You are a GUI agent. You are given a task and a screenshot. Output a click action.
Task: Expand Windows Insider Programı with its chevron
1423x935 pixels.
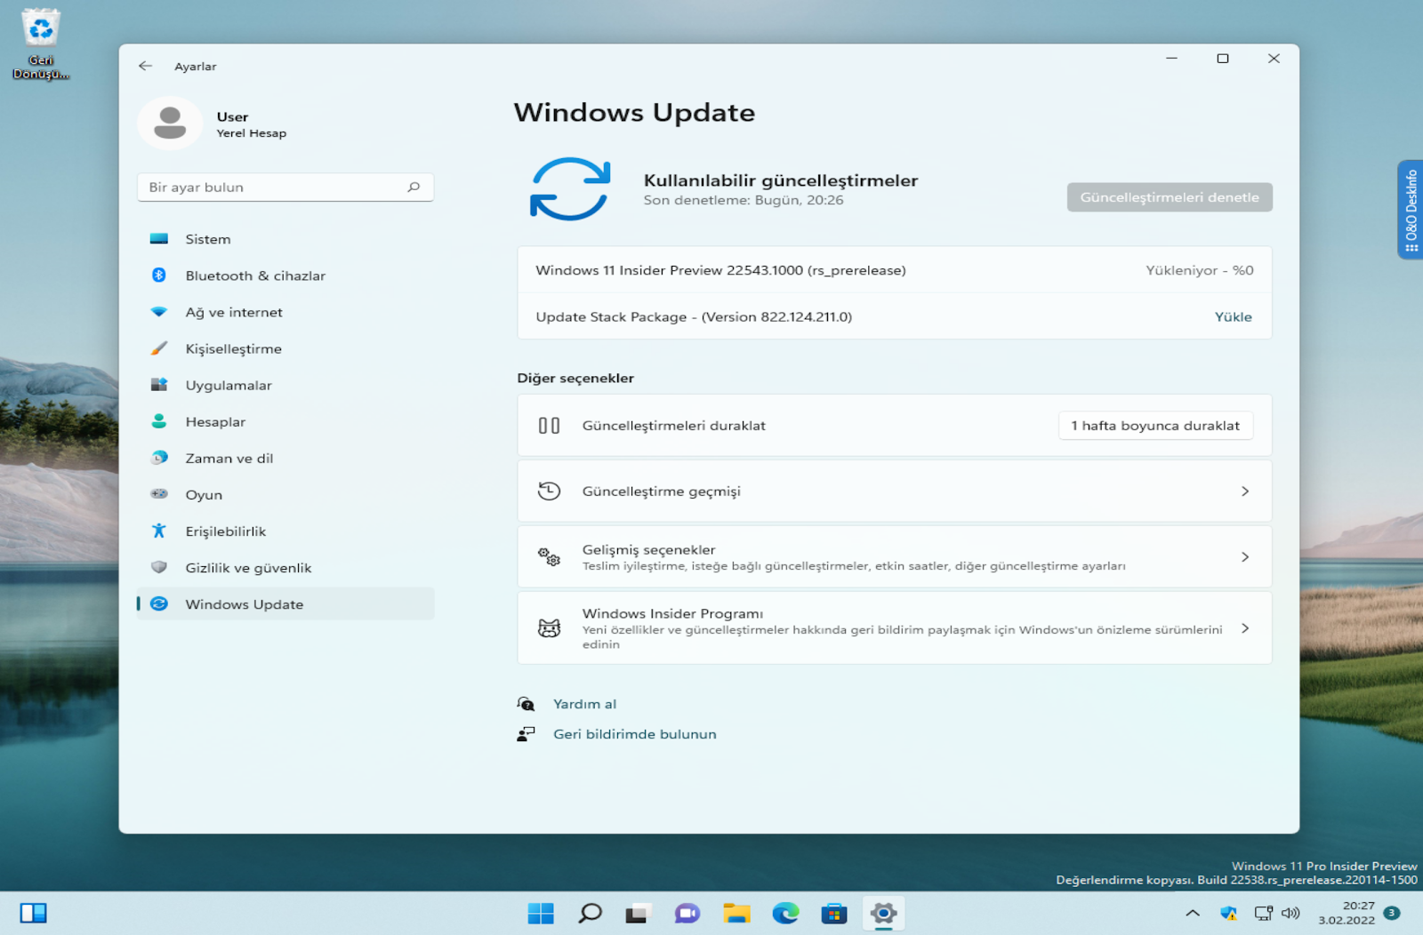(1245, 628)
